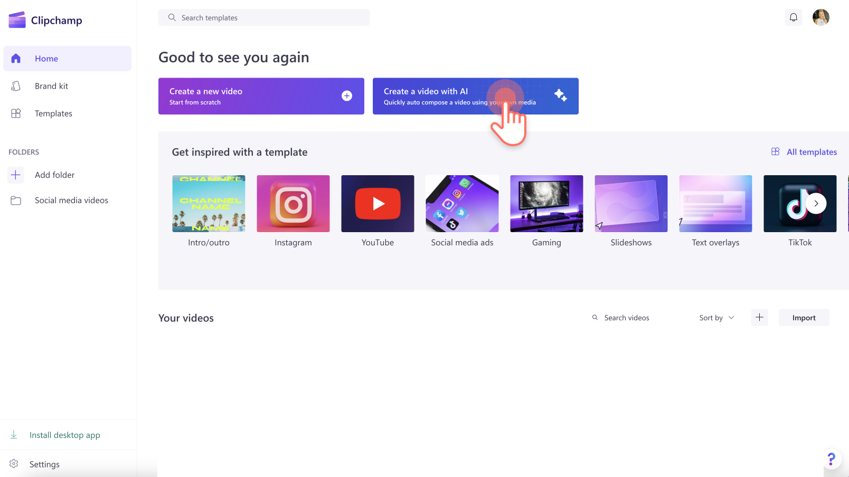Open notifications bell

point(794,17)
